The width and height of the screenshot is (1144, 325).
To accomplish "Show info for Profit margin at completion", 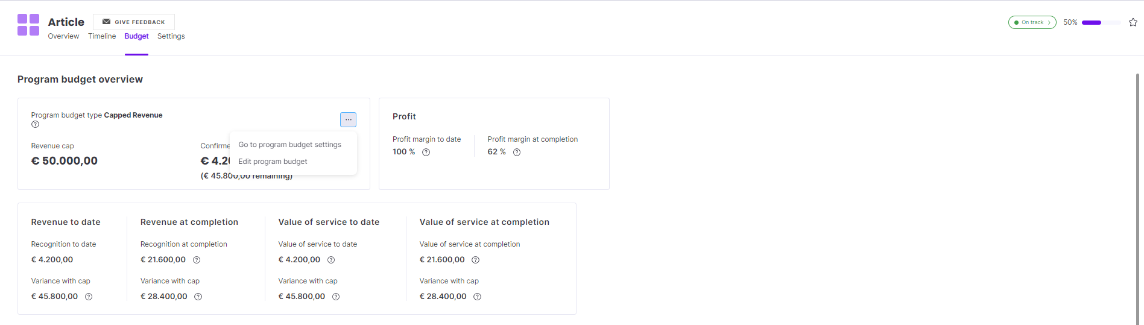I will coord(517,153).
